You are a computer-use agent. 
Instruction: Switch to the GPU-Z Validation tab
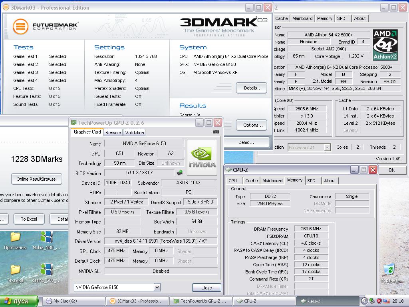[134, 133]
